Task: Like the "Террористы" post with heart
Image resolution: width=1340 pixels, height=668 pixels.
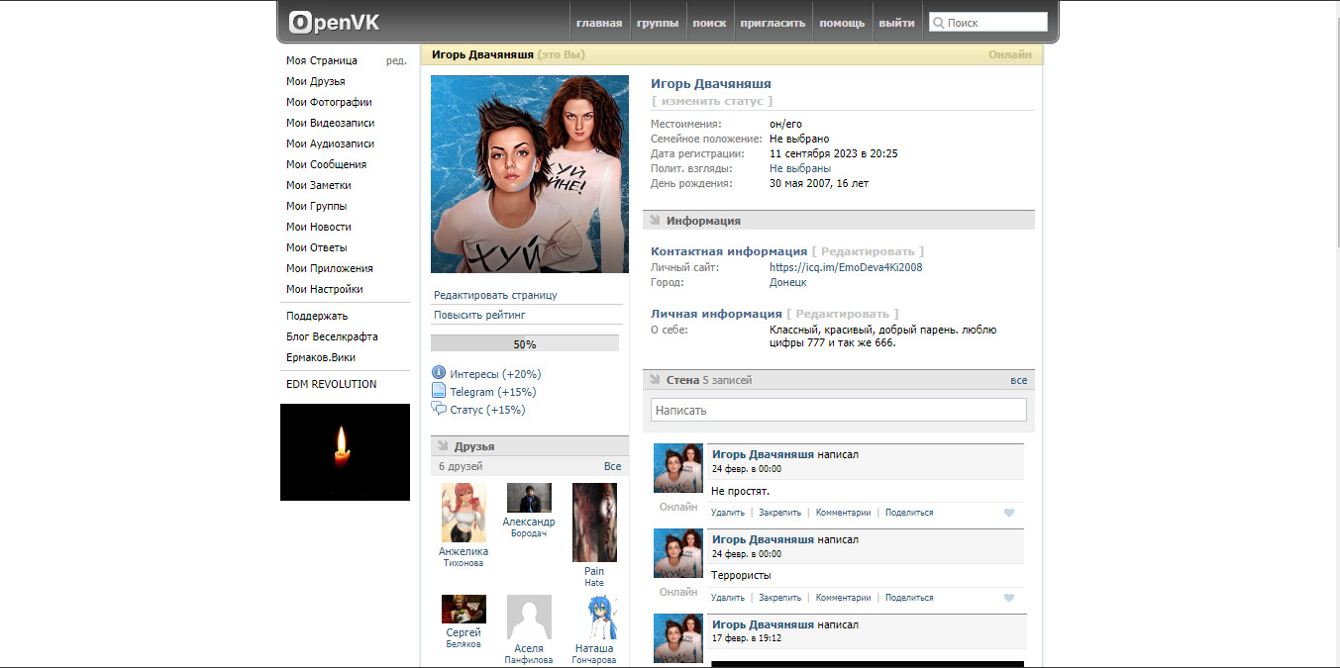Action: pyautogui.click(x=1009, y=598)
